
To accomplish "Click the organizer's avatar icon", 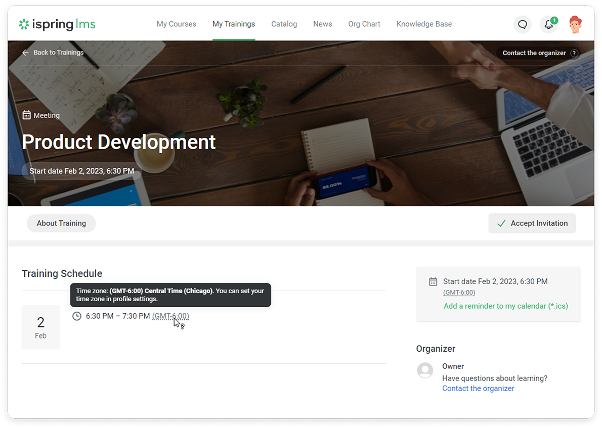I will [x=425, y=370].
